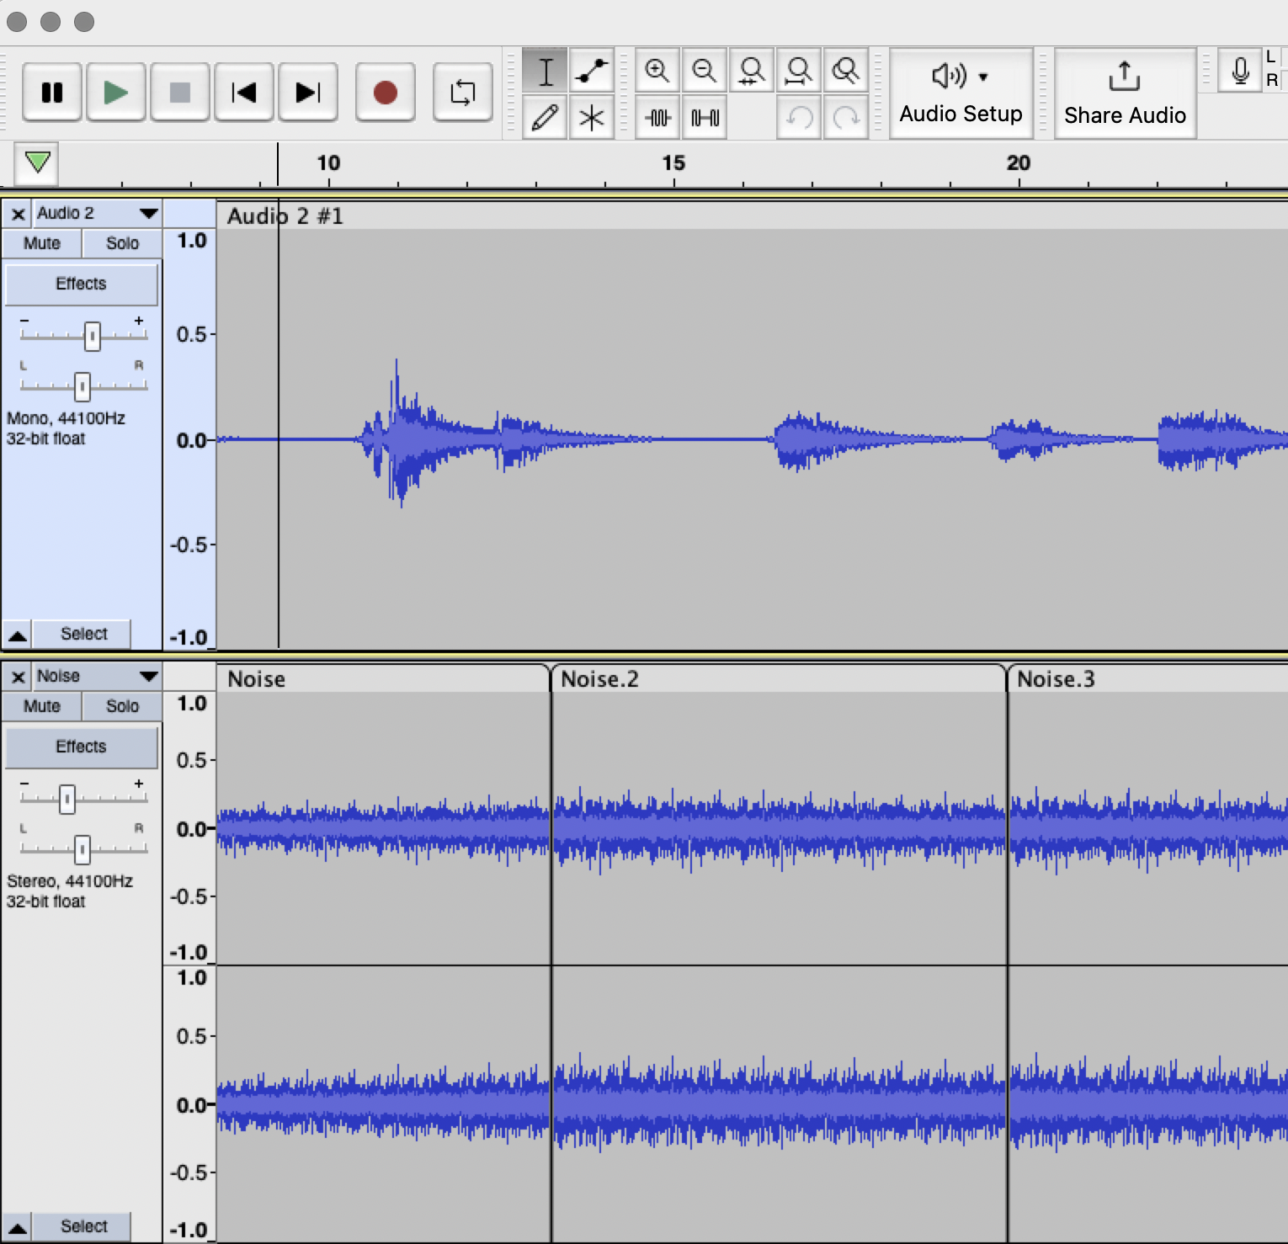
Task: Click the Zoom Out magnifier
Action: pos(705,71)
